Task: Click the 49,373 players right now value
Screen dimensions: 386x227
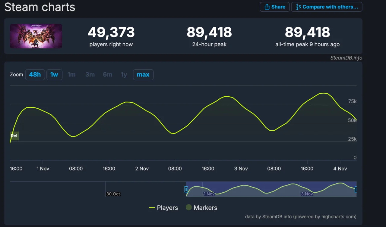Action: coord(111,32)
